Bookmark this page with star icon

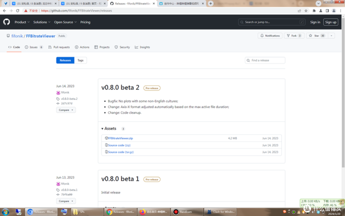pos(306,11)
